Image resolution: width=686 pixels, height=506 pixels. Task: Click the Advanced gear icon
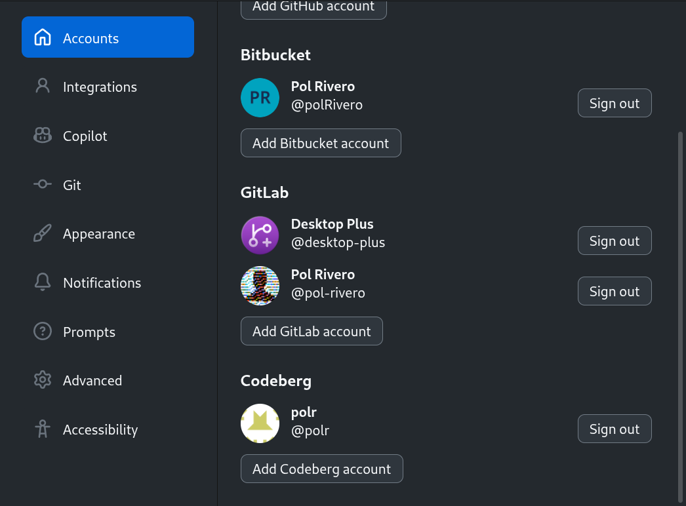(43, 379)
